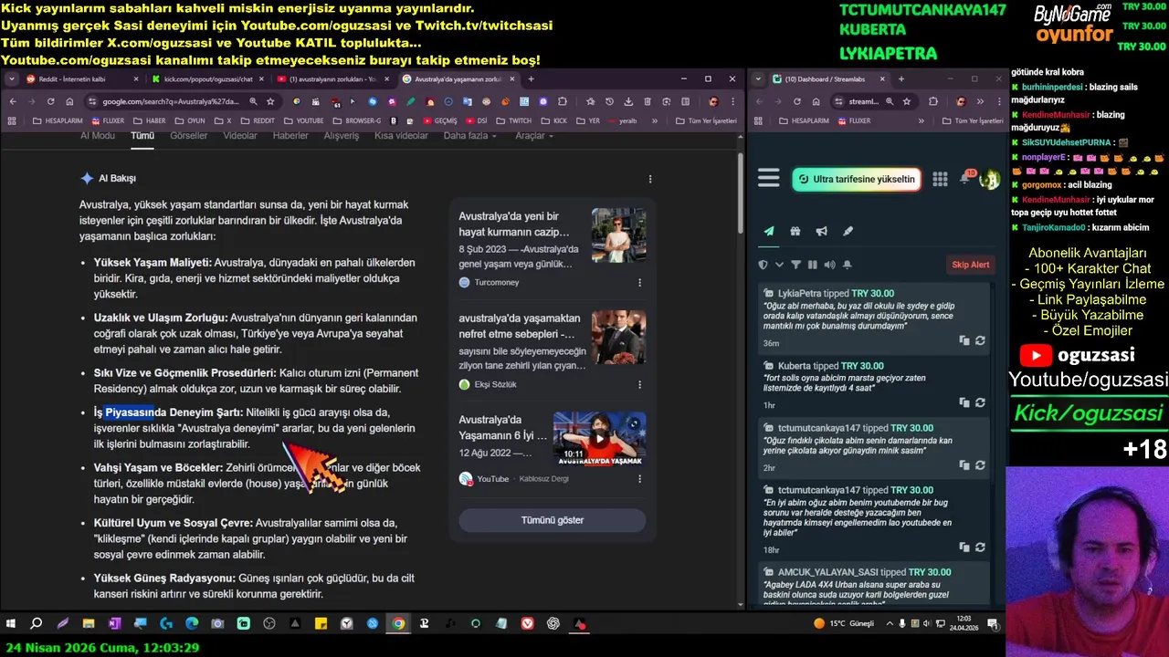The image size is (1169, 657).
Task: Open Streamlabs profile avatar
Action: [989, 180]
